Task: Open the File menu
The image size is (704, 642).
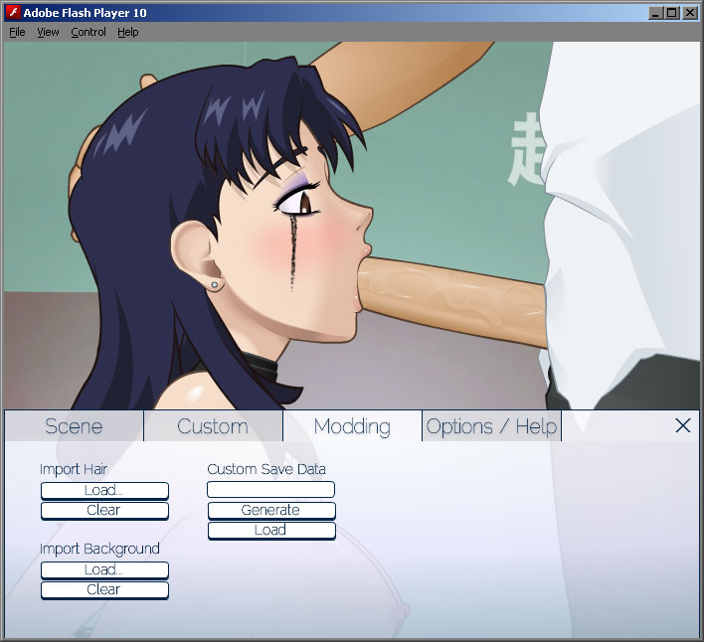Action: (17, 32)
